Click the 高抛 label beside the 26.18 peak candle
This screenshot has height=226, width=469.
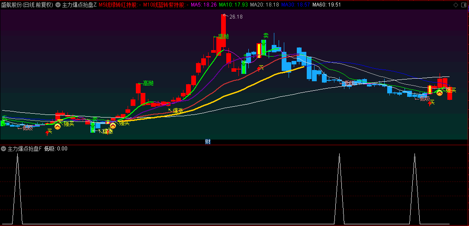[x=223, y=36]
